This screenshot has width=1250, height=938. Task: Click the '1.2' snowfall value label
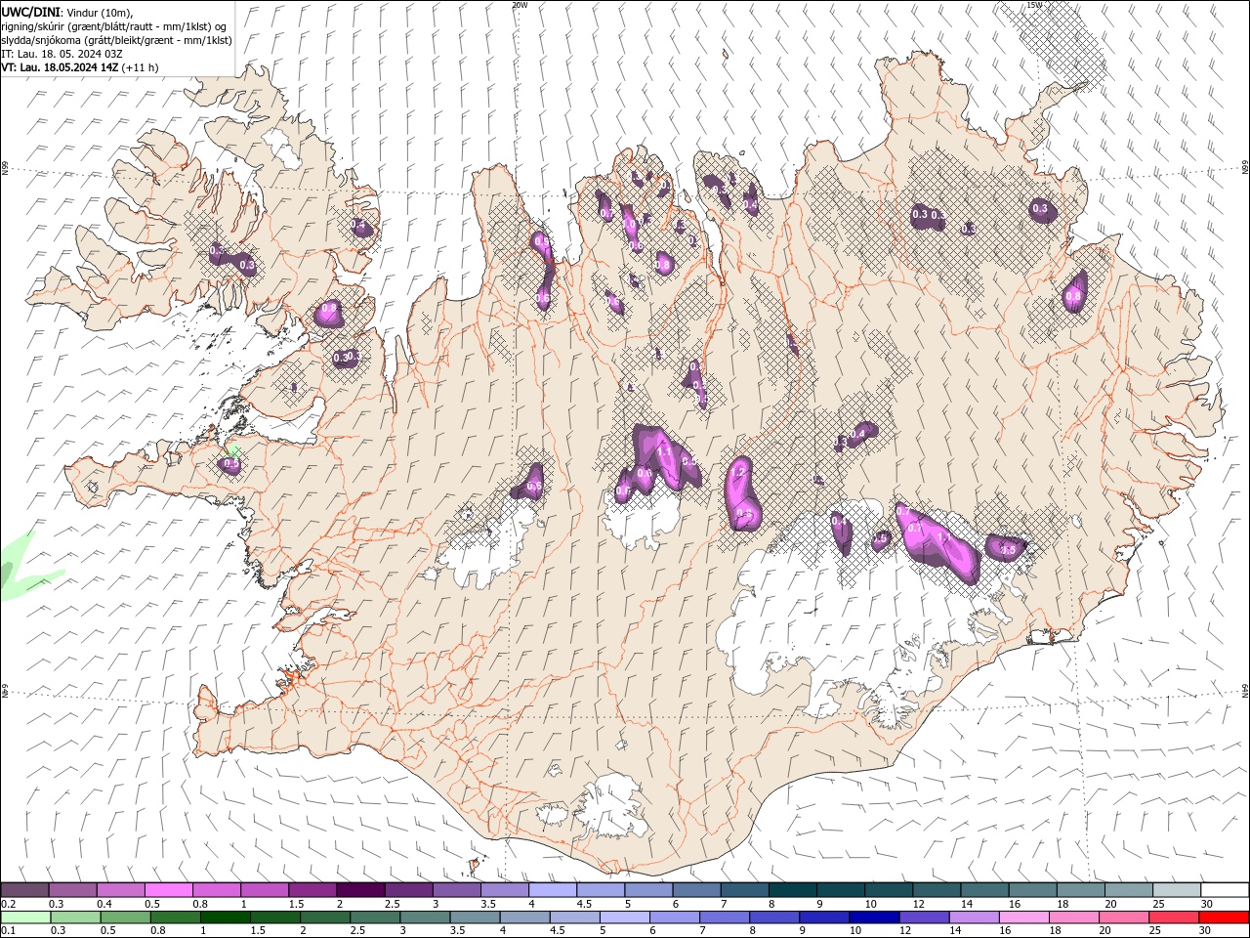click(738, 473)
